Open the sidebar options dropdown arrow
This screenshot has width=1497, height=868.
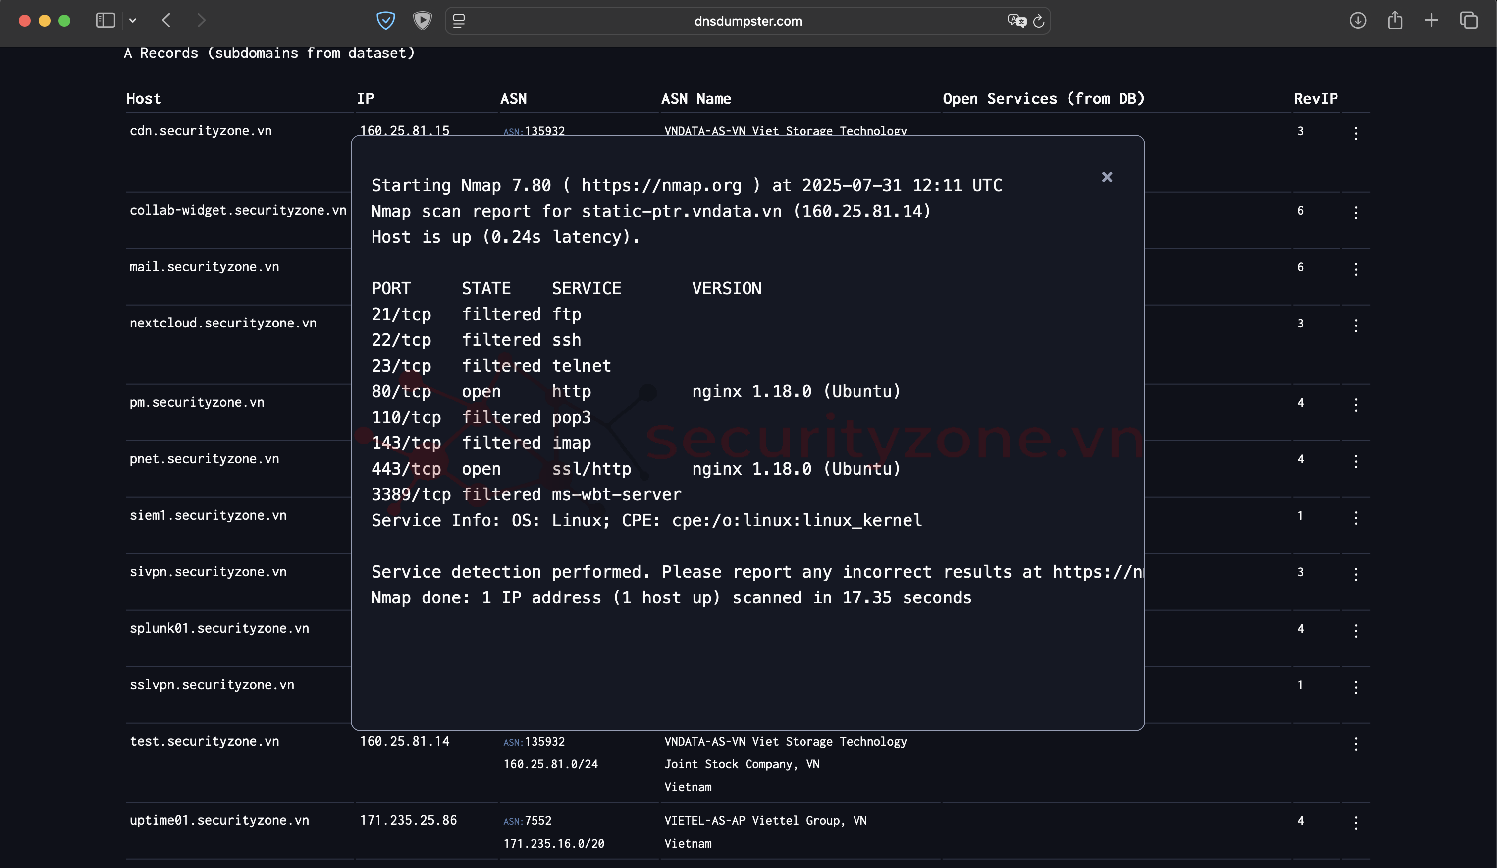[x=132, y=21]
